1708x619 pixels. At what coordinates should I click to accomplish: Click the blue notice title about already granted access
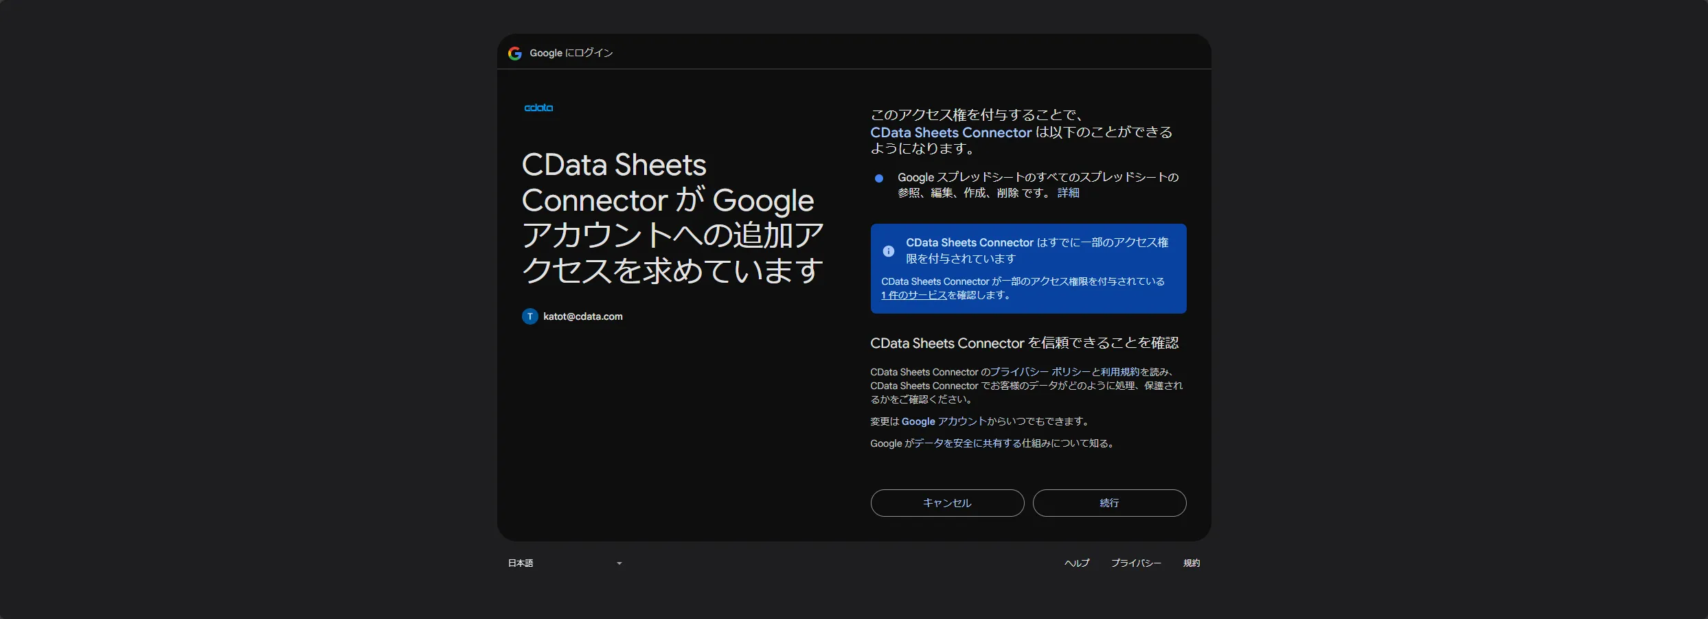click(1037, 250)
